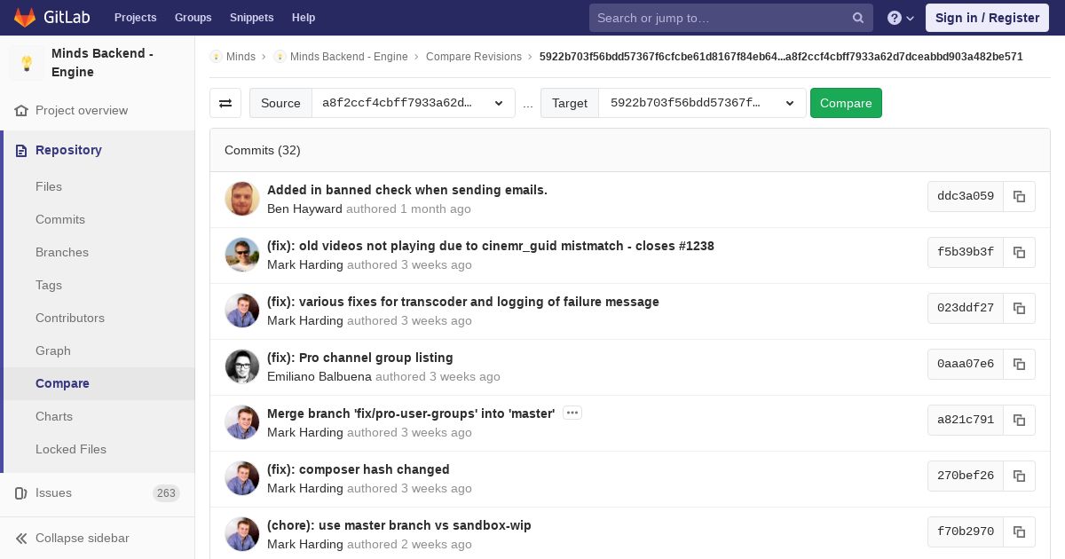Image resolution: width=1065 pixels, height=559 pixels.
Task: Click Minds breadcrumb link
Action: click(x=241, y=56)
